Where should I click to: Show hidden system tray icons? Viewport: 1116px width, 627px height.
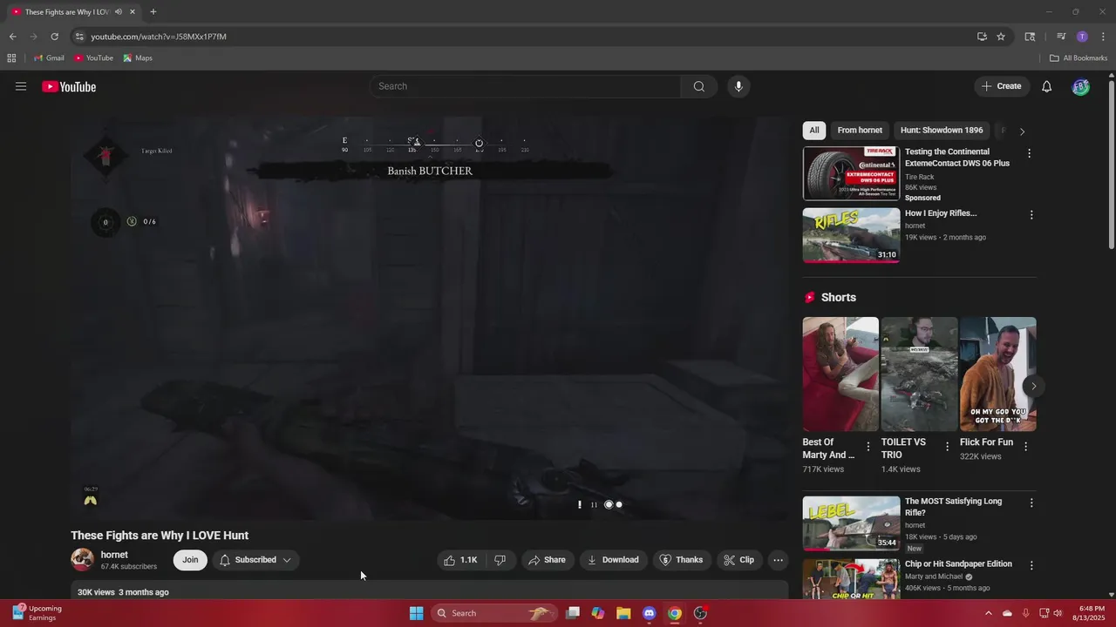(x=988, y=613)
